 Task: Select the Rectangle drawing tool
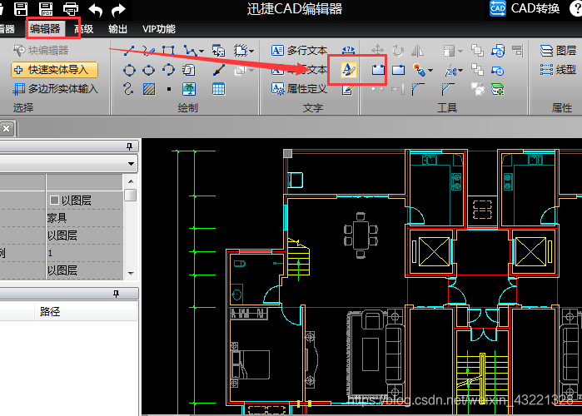[168, 51]
